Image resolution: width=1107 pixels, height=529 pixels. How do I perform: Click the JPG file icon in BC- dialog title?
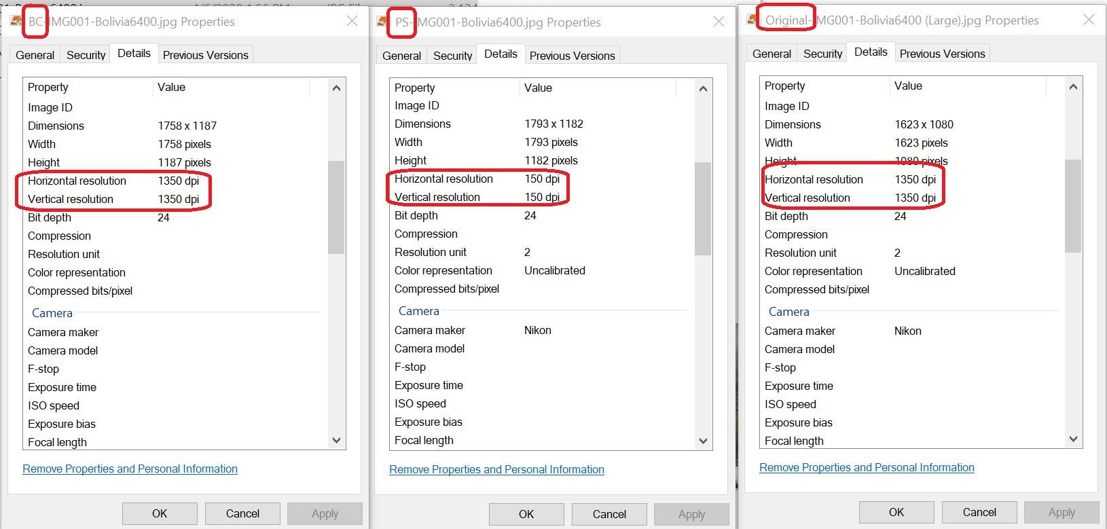pos(16,21)
